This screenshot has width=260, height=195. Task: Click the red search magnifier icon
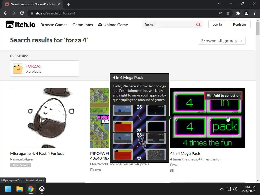click(198, 25)
